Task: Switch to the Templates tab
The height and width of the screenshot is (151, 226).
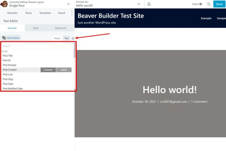Action: (45, 13)
